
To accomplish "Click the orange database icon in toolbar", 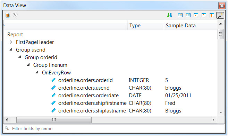I will (8, 15).
